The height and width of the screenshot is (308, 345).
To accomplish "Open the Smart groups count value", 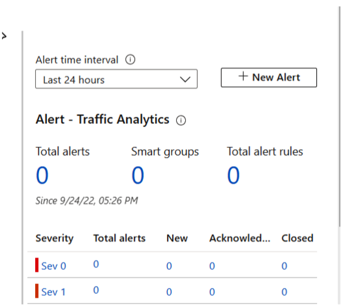I will pos(138,175).
